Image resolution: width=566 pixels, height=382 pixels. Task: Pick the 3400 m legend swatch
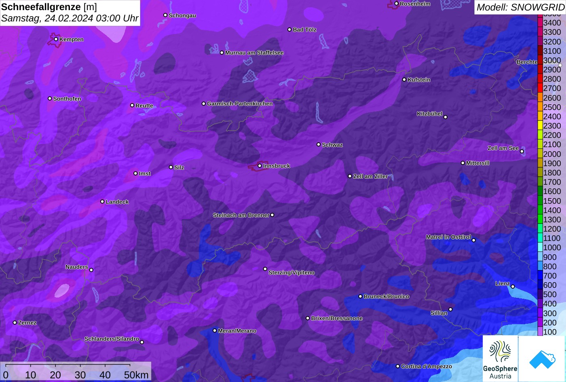tap(540, 23)
